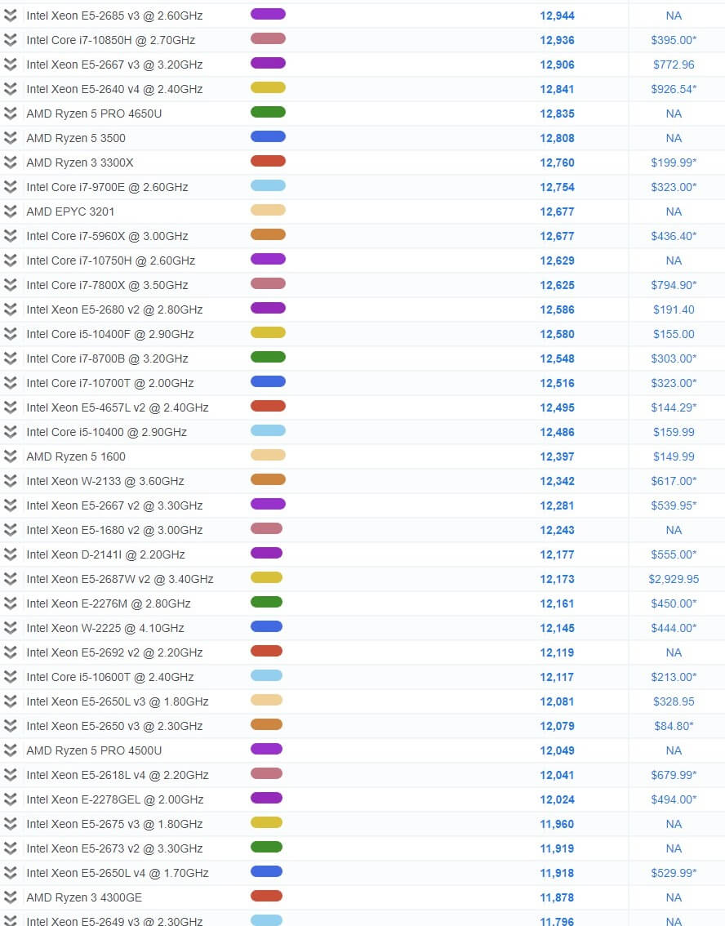Open the Intel Xeon E5-2680 v2 @ 2.80GHz link
Image resolution: width=725 pixels, height=926 pixels.
pos(114,309)
